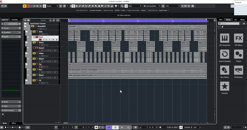Toggle global Read automation R button

(34, 6)
